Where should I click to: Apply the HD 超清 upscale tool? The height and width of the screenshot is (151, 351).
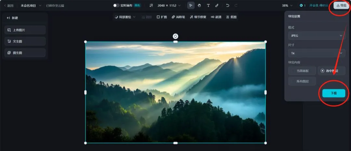216,17
